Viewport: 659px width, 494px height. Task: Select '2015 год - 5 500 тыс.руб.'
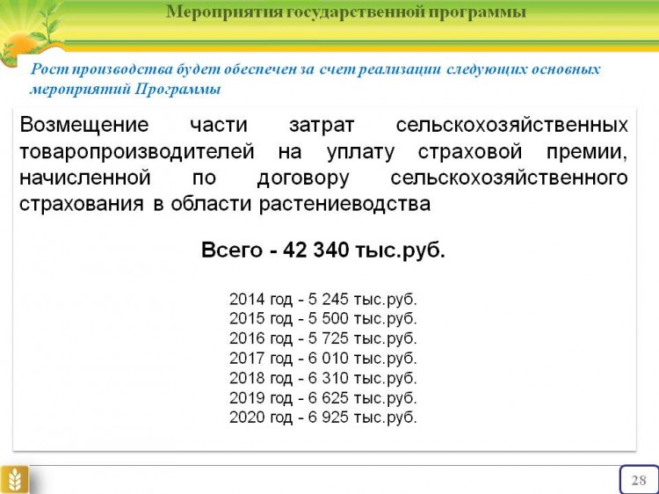[322, 319]
